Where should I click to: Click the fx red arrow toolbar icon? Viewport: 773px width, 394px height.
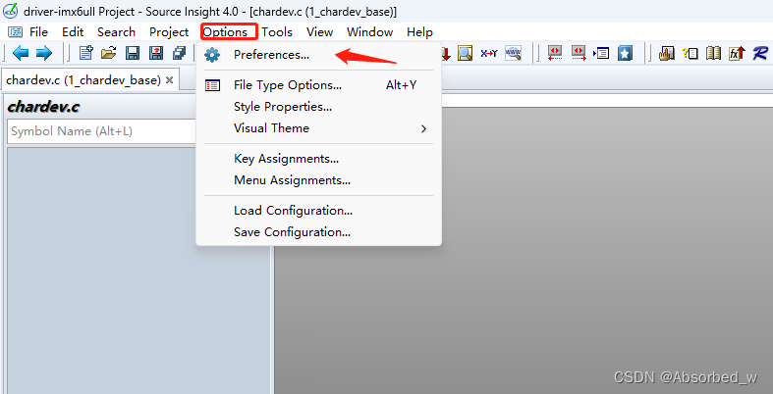(x=737, y=53)
